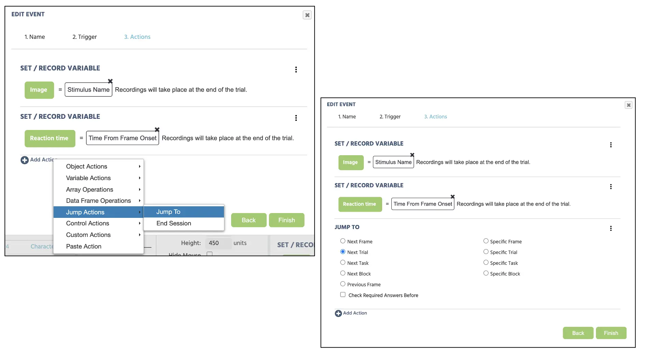
Task: Select Next Block radio option
Action: coord(343,273)
